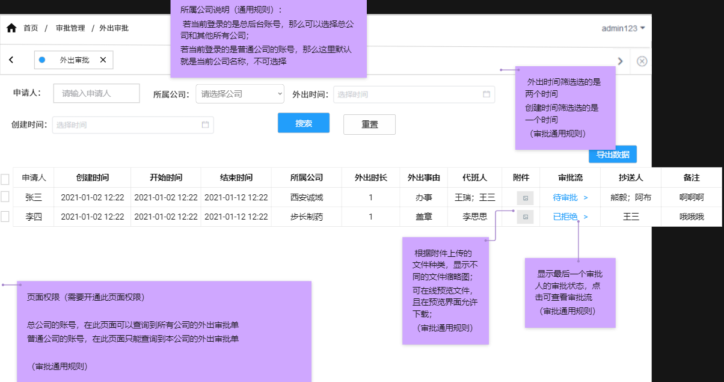This screenshot has width=724, height=382.
Task: Click the right tab-scroll arrow
Action: coord(621,61)
